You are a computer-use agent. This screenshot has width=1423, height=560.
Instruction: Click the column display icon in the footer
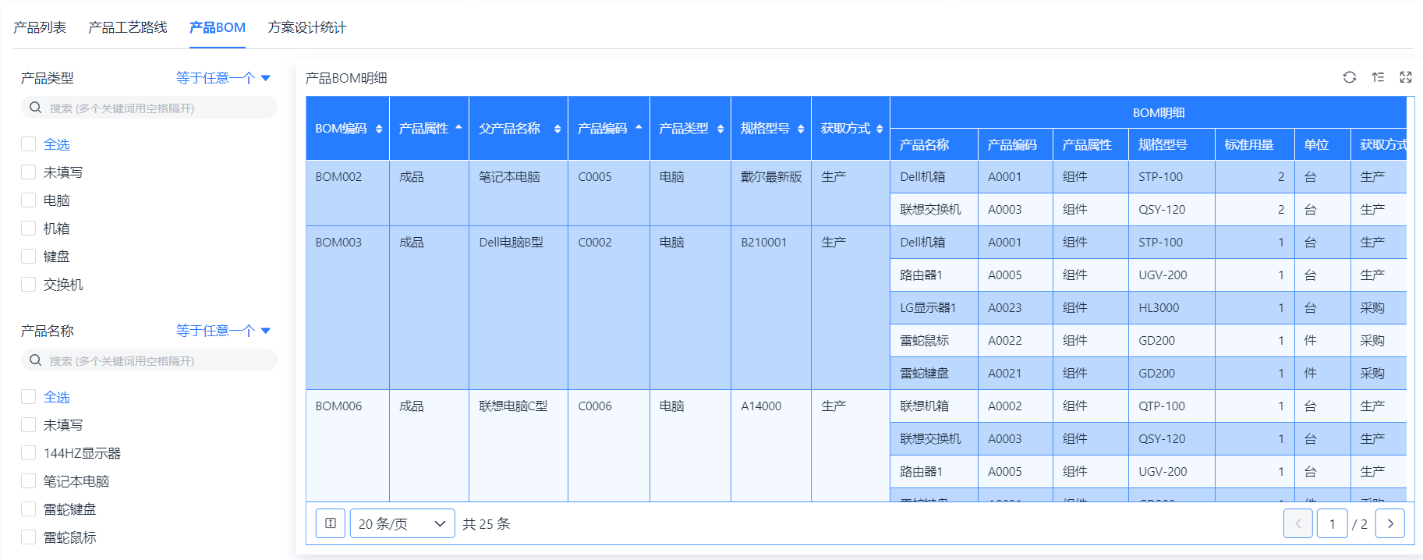331,523
